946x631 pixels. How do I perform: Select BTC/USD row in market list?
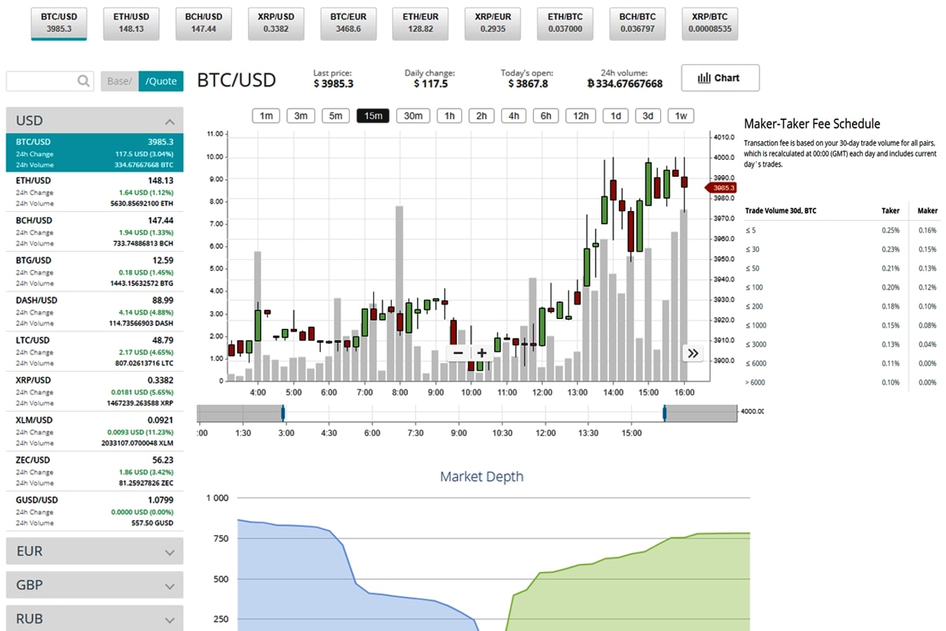pyautogui.click(x=95, y=152)
